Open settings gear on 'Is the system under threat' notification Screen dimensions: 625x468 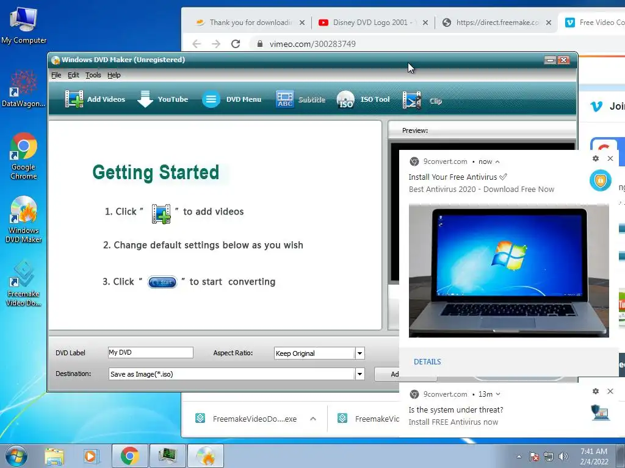point(596,391)
